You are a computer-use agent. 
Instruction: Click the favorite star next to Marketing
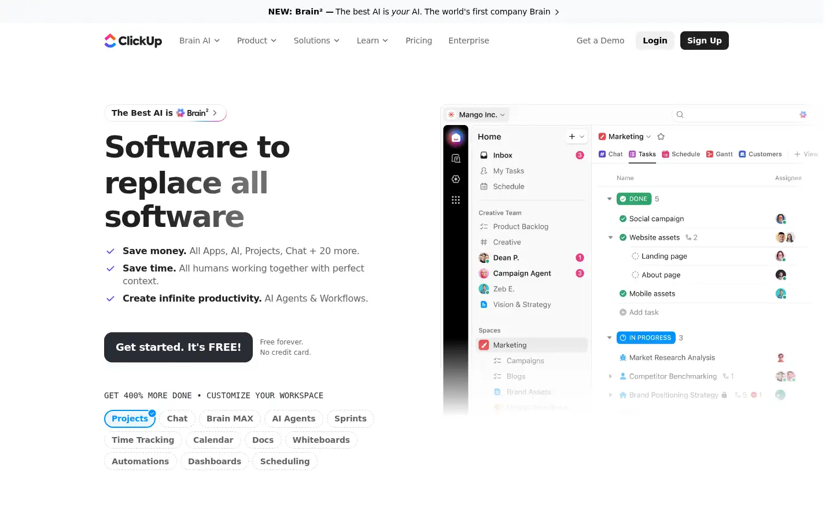click(661, 137)
